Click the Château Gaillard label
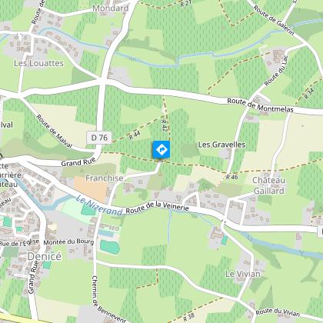 (x=268, y=185)
